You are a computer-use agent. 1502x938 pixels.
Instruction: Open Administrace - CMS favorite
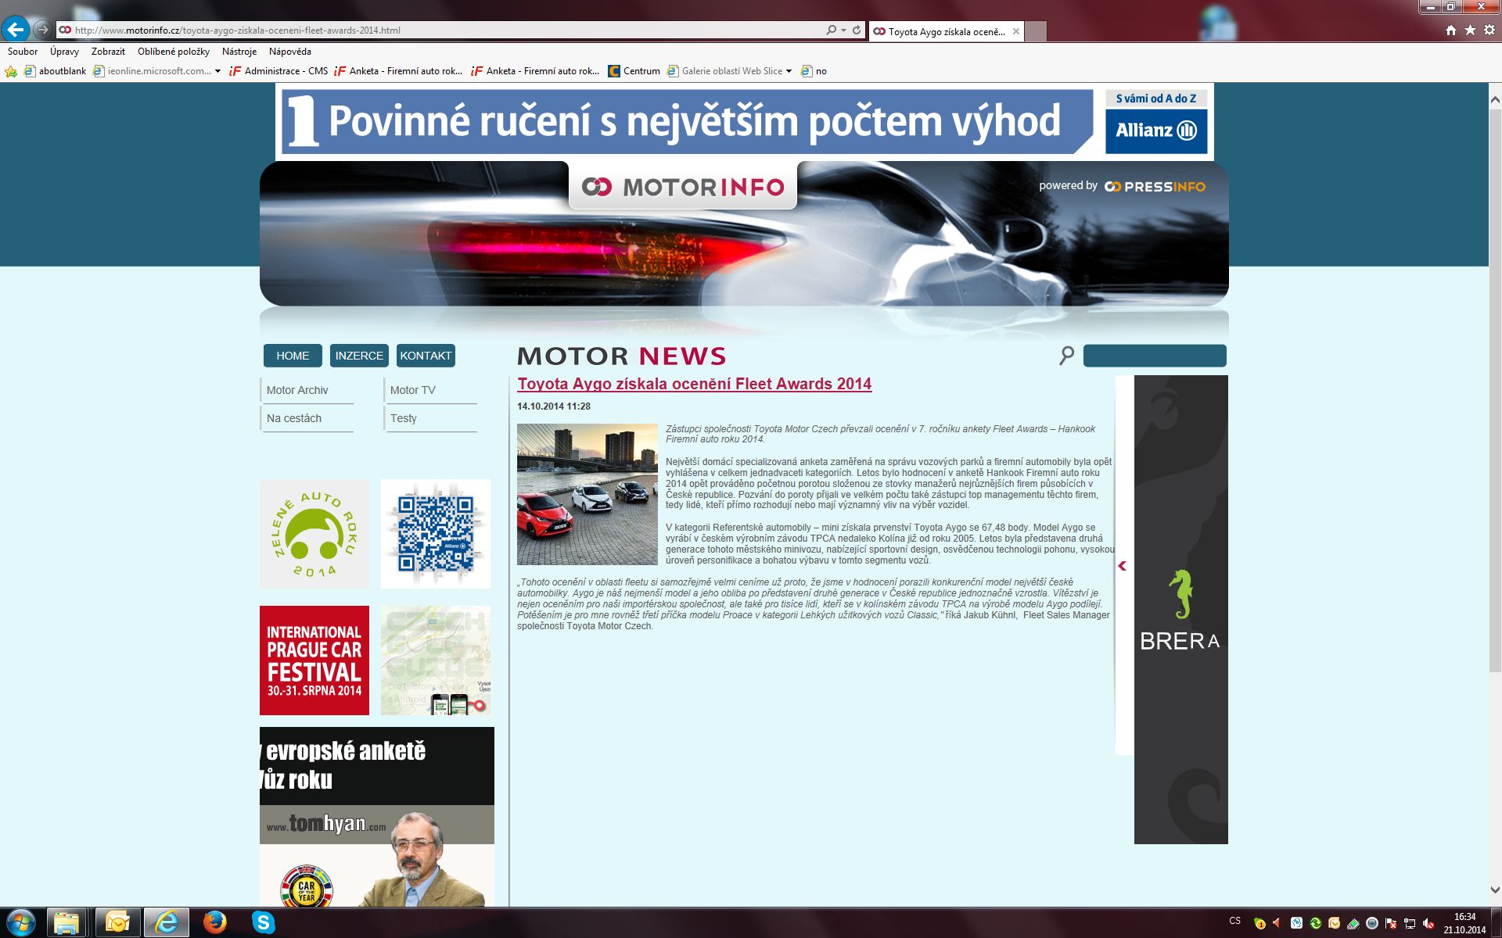pos(278,71)
